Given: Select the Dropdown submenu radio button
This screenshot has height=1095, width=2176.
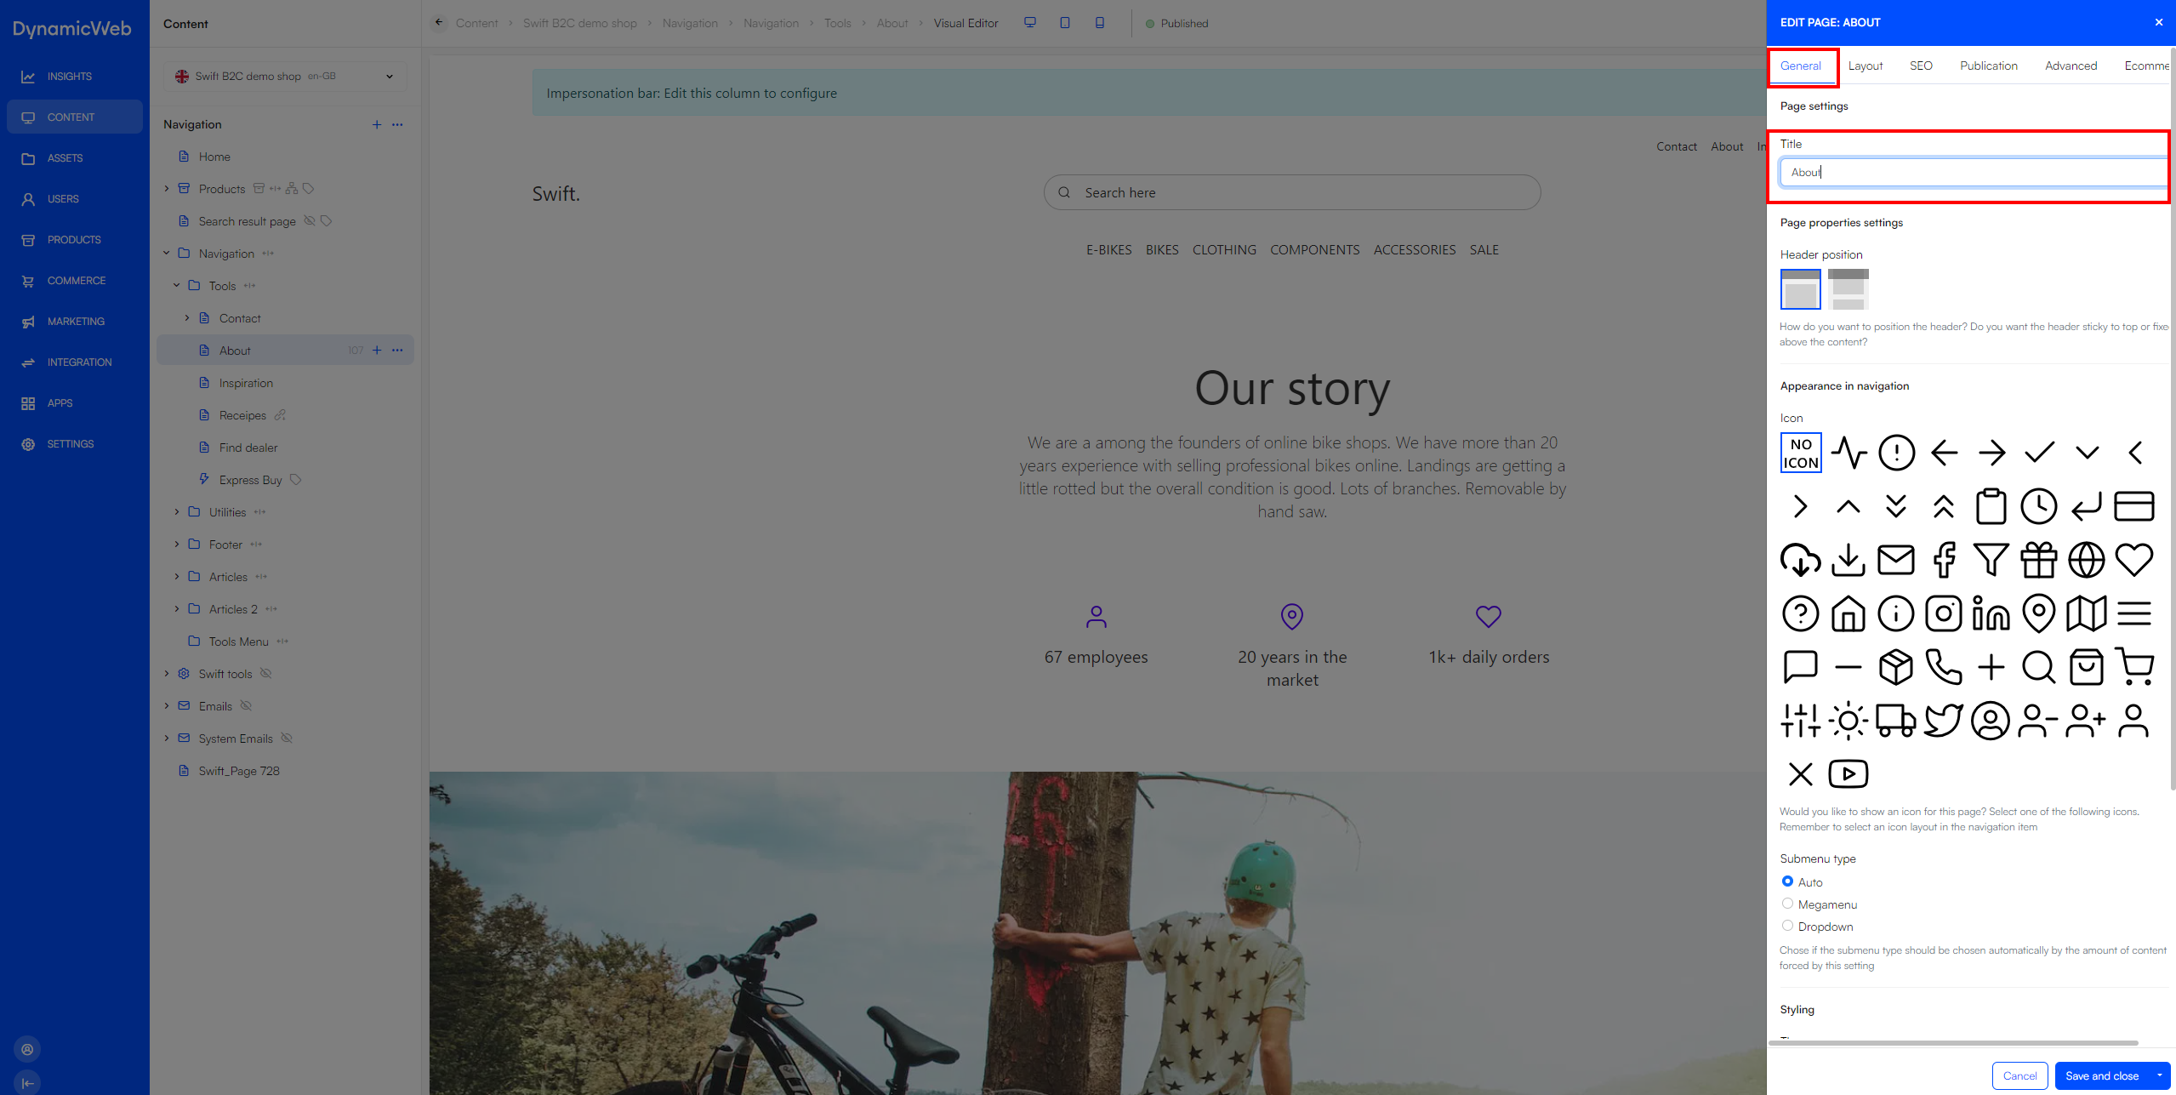Looking at the screenshot, I should [1787, 926].
